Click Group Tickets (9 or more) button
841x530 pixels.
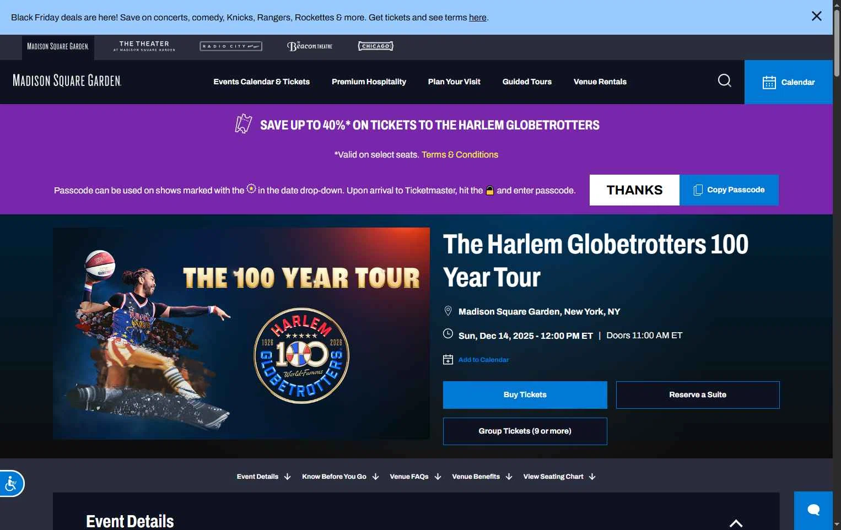coord(525,431)
